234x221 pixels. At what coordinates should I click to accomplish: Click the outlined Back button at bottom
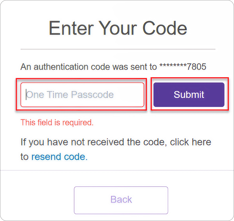click(x=121, y=200)
